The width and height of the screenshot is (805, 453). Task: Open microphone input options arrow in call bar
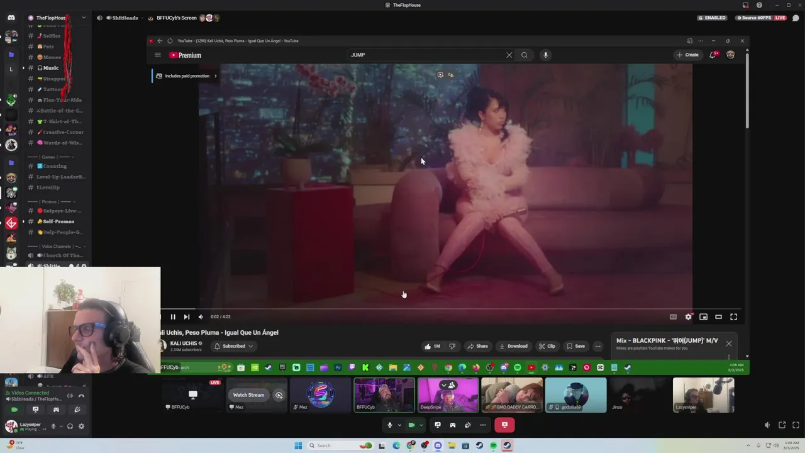point(399,425)
